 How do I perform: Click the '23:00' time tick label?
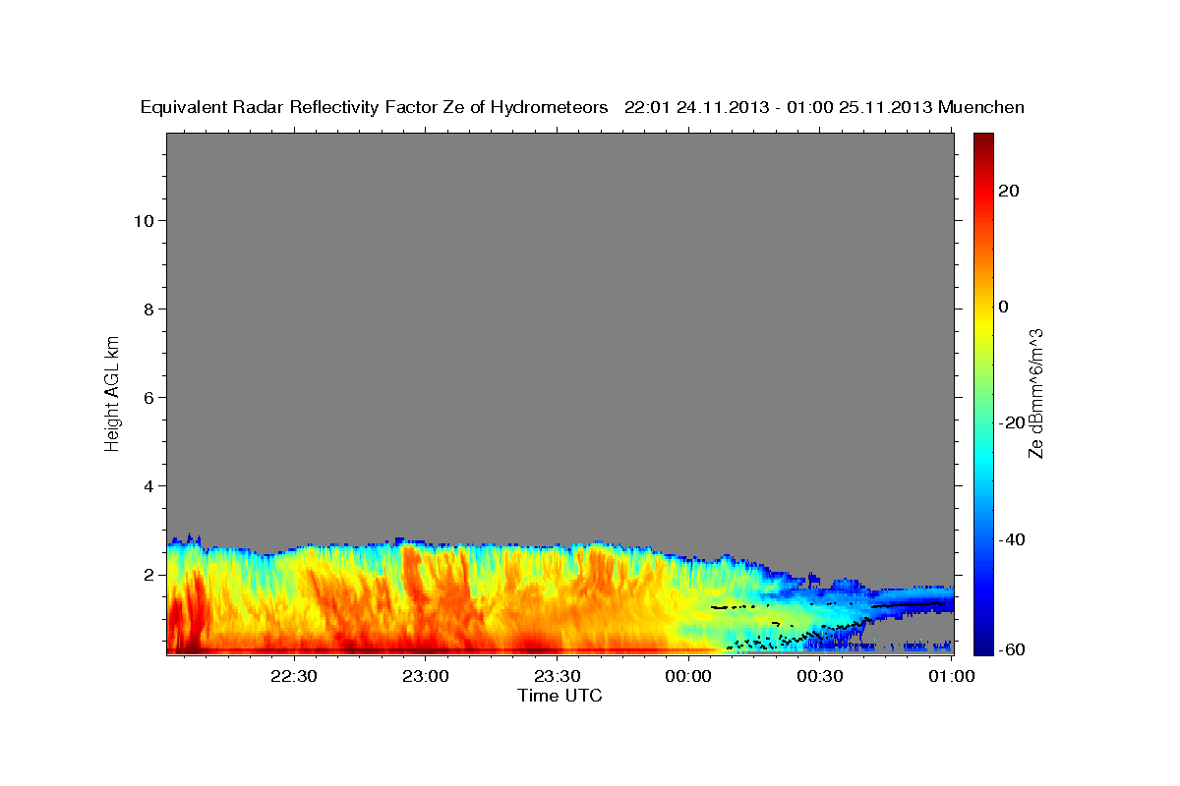pos(425,677)
